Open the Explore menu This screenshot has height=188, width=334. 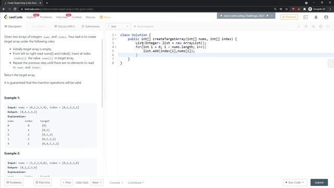(31, 17)
